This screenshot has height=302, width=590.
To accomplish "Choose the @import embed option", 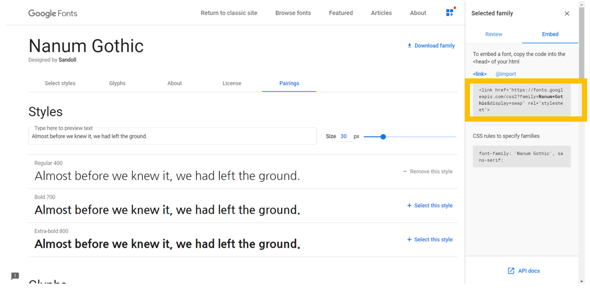I will click(x=506, y=74).
